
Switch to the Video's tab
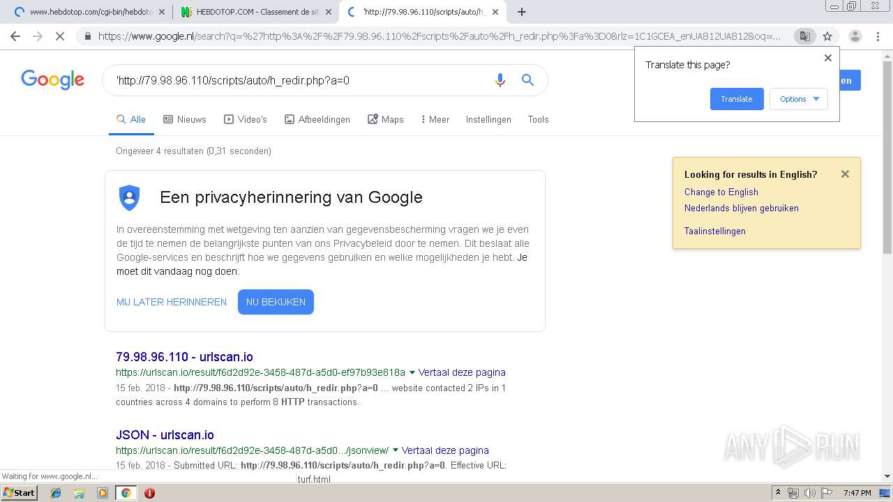tap(246, 119)
